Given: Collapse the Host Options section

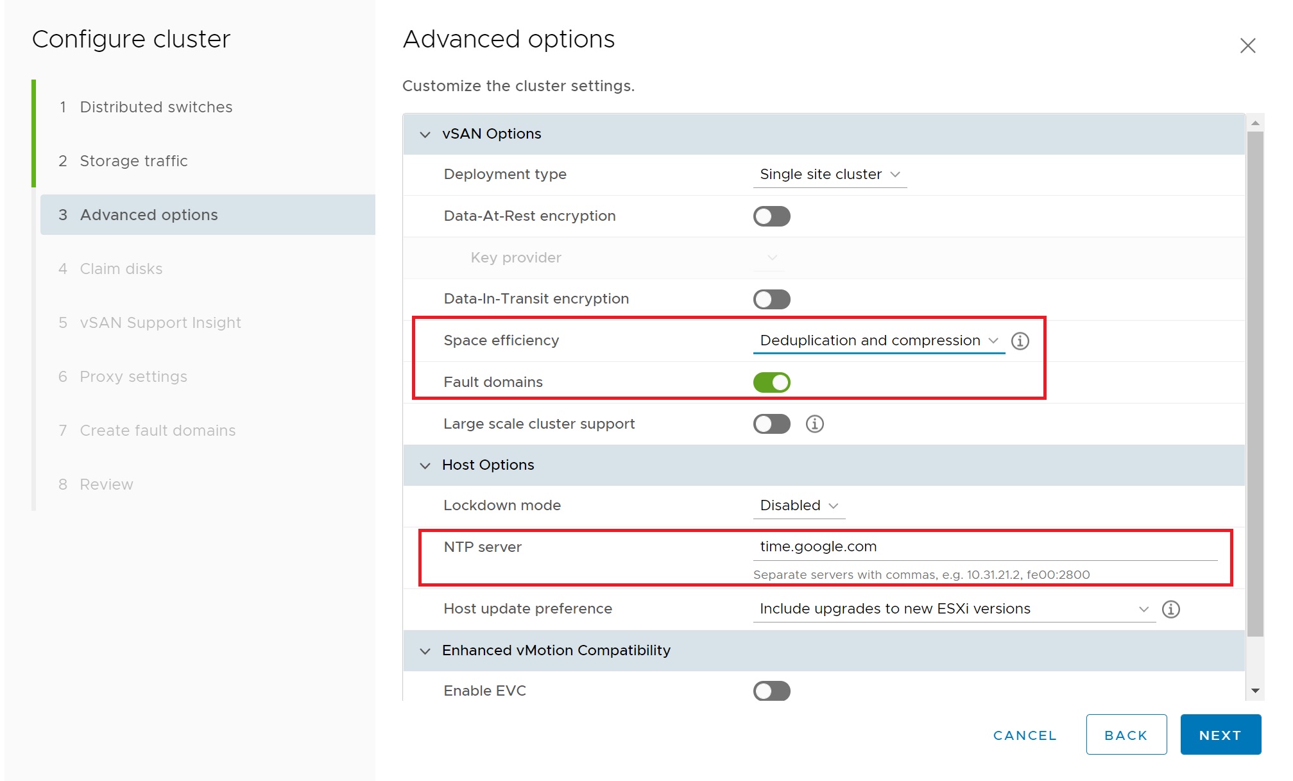Looking at the screenshot, I should point(425,465).
